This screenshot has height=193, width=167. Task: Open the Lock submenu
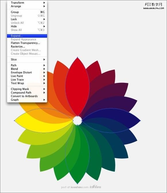27,19
